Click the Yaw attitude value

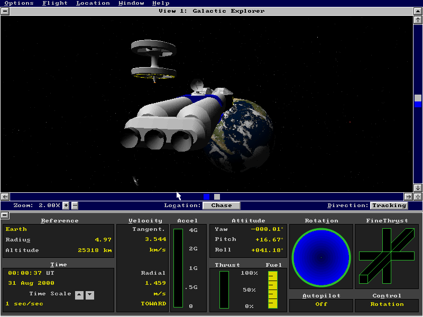point(267,229)
